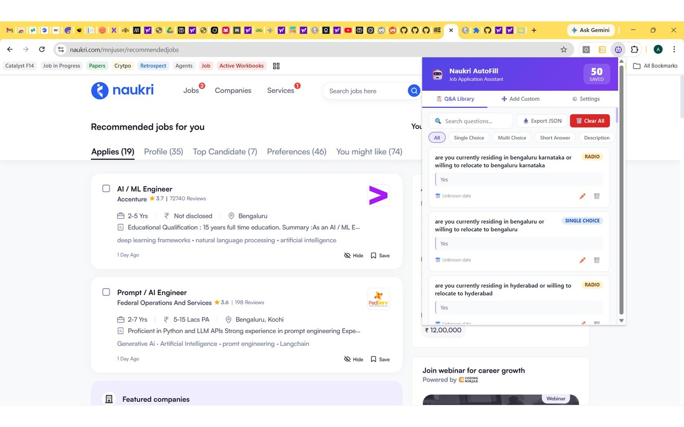Open the tab groups grid icon
Image resolution: width=684 pixels, height=427 pixels.
pyautogui.click(x=276, y=66)
